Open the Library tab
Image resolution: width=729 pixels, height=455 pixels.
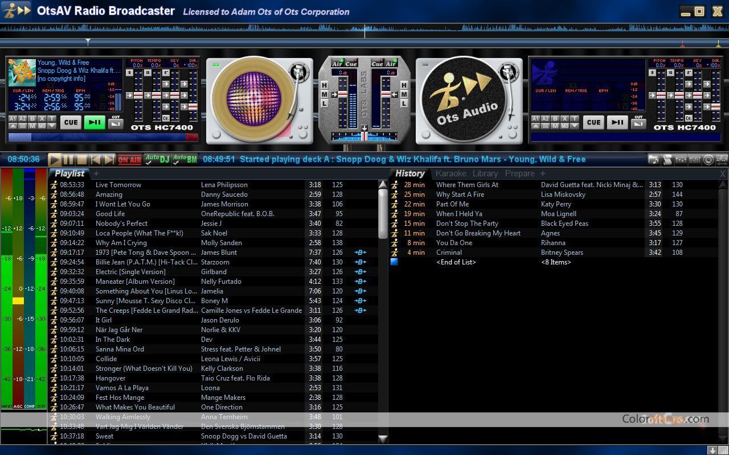(x=485, y=173)
